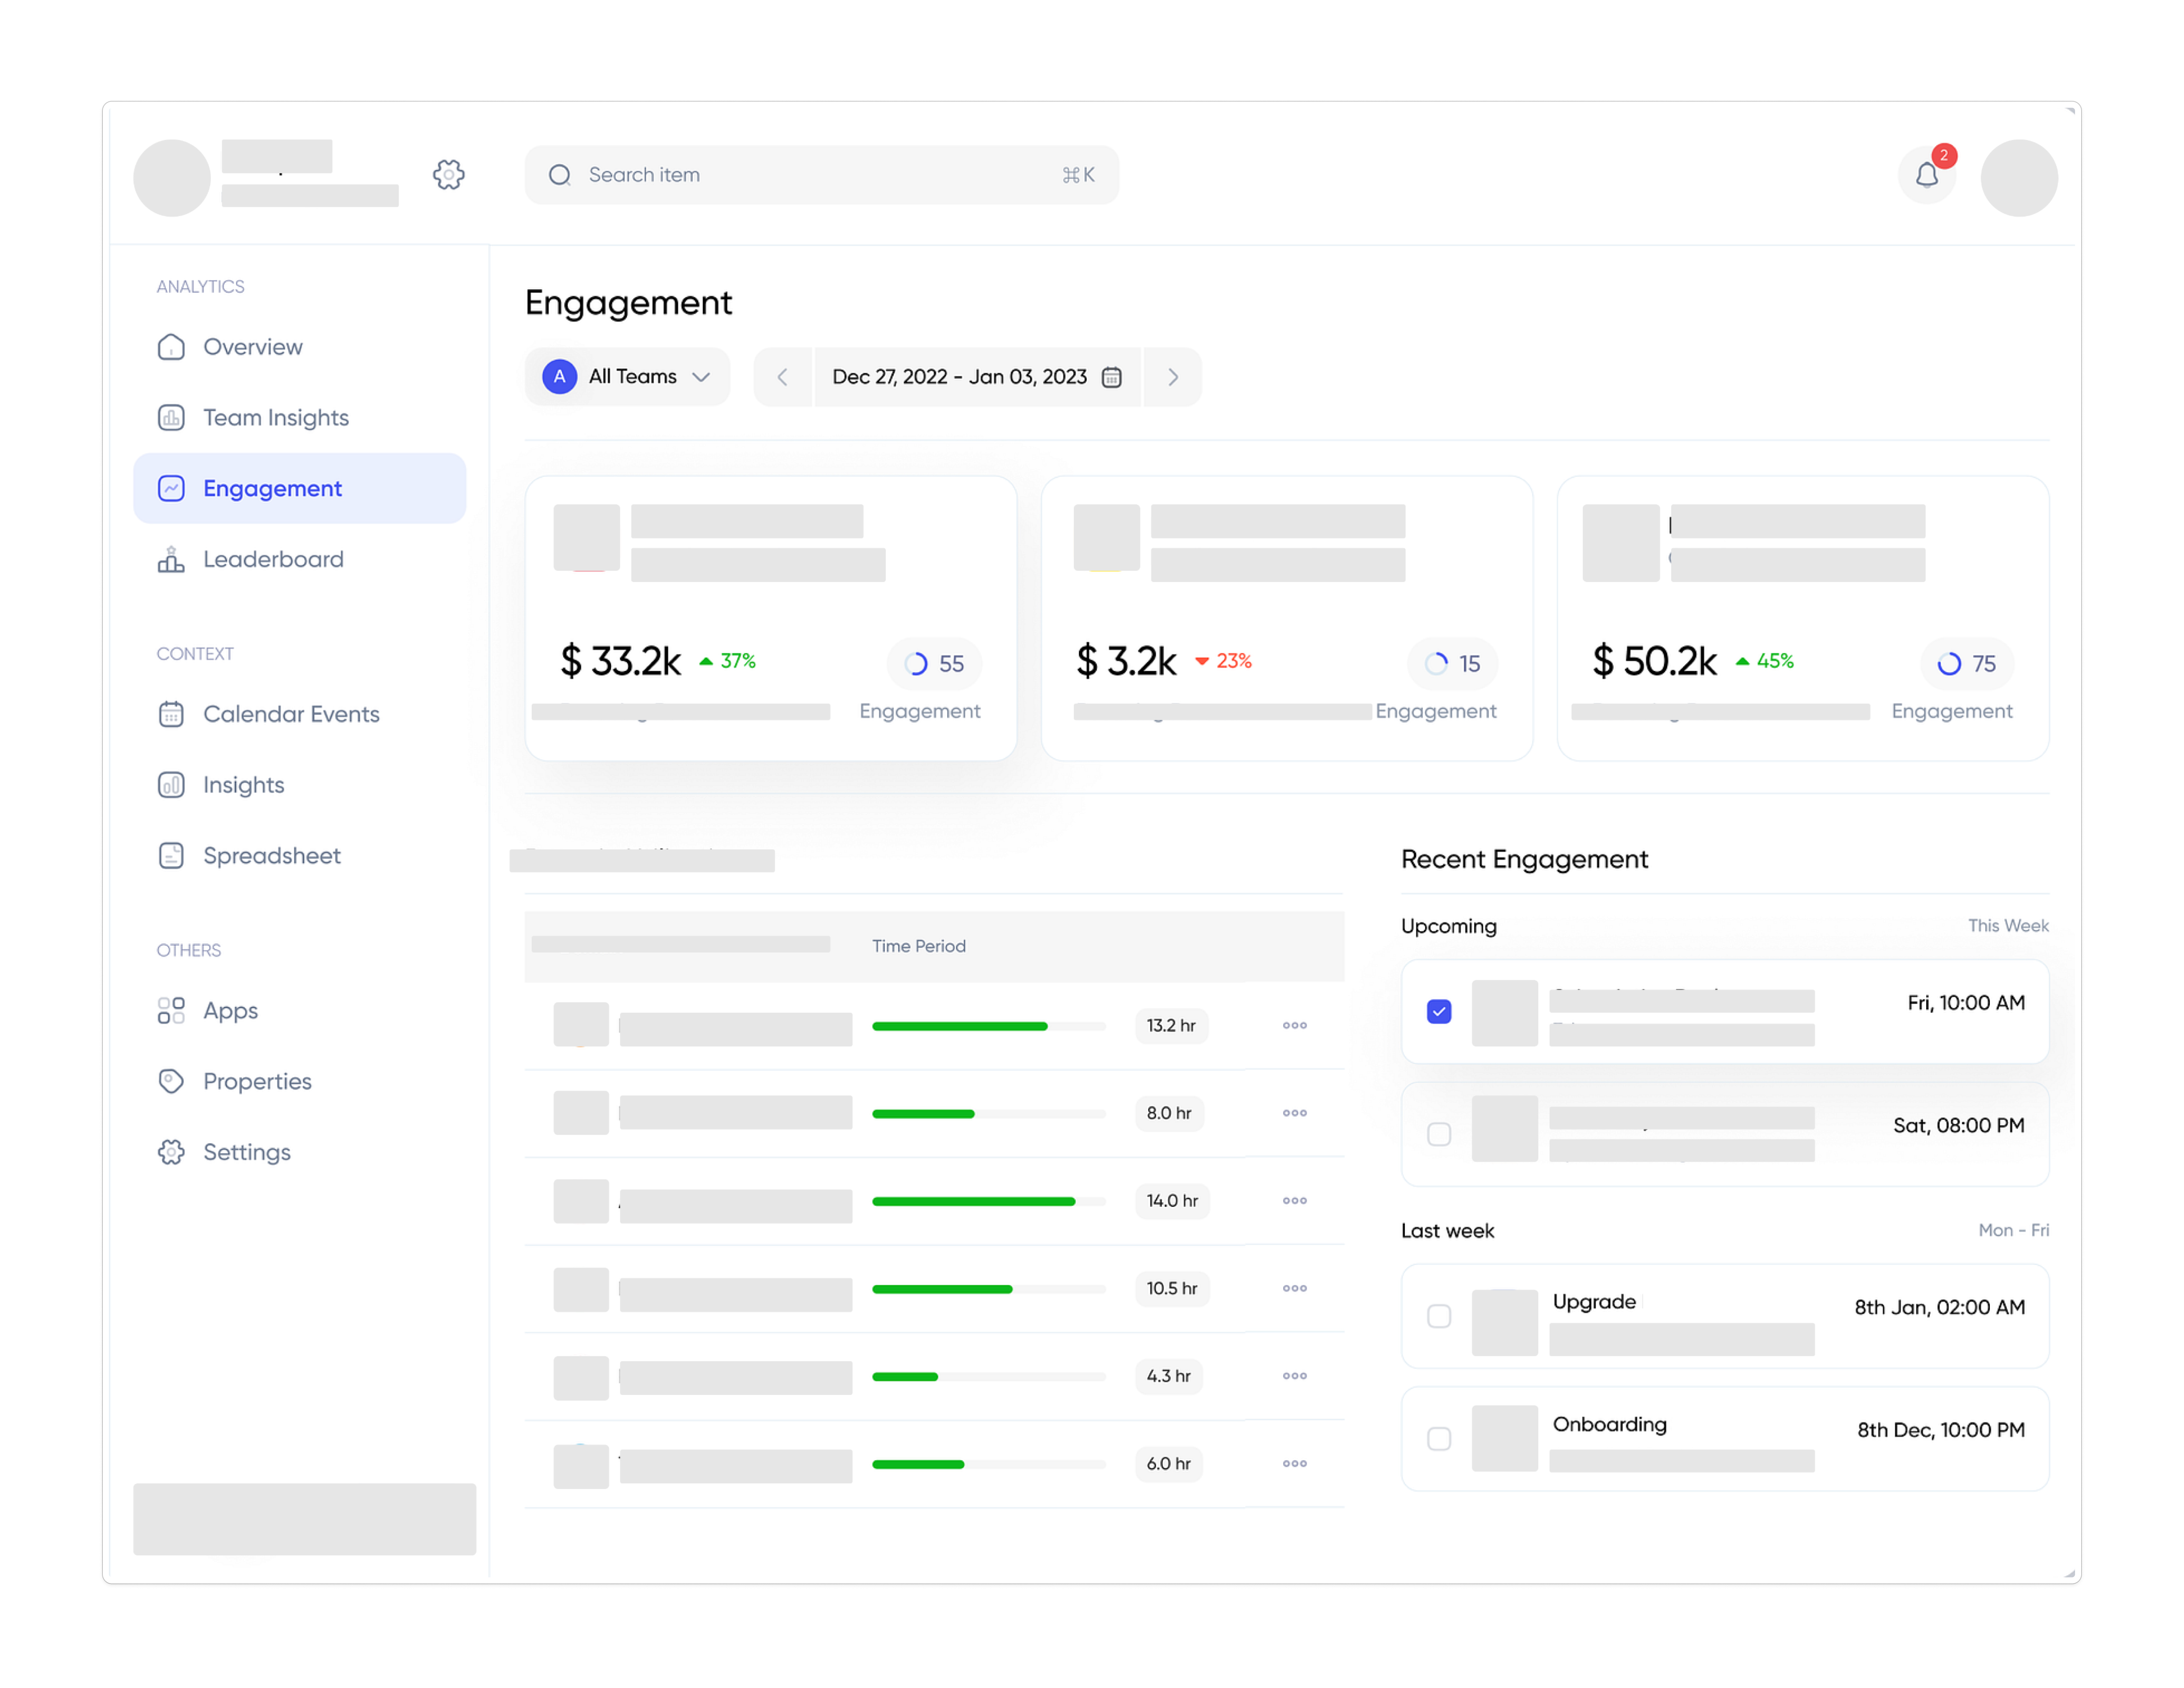Image resolution: width=2184 pixels, height=1688 pixels.
Task: Go to next date range arrow
Action: [1173, 377]
